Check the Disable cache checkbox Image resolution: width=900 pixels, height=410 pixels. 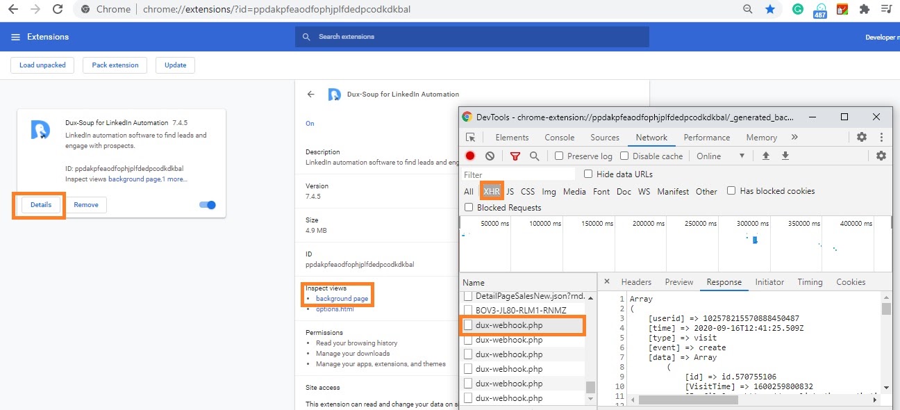pos(624,156)
